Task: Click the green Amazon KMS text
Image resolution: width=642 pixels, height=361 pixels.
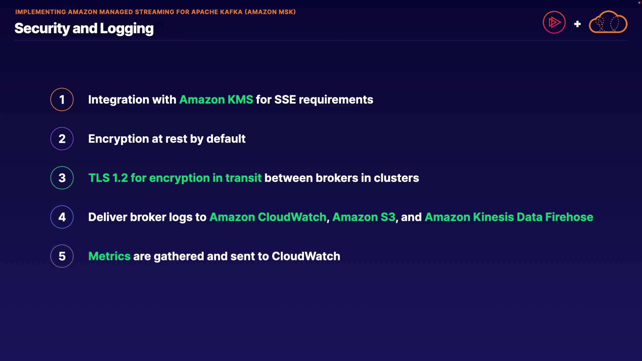Action: (216, 100)
